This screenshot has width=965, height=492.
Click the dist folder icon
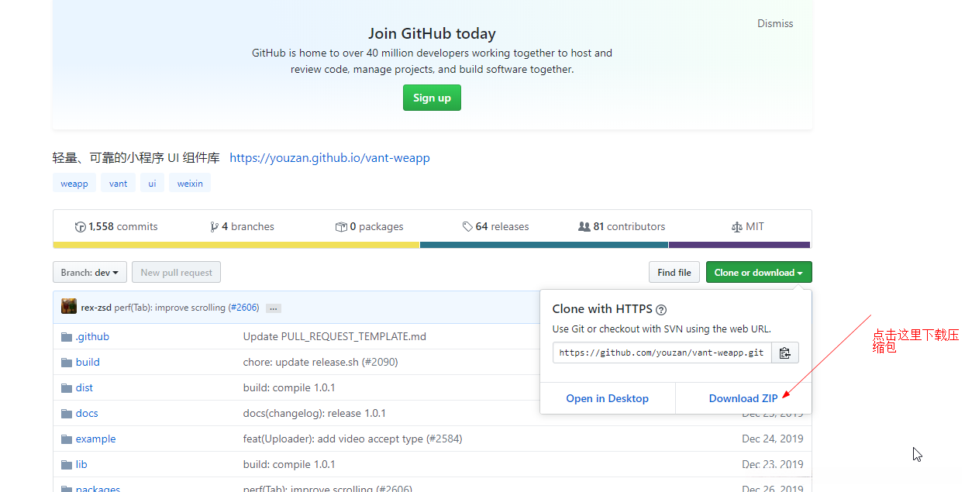pos(67,388)
